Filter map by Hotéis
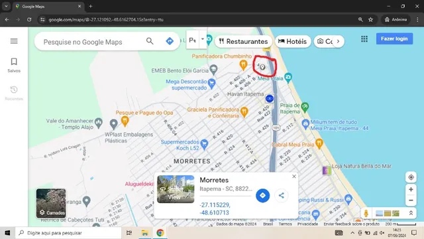Image resolution: width=424 pixels, height=239 pixels. point(293,41)
